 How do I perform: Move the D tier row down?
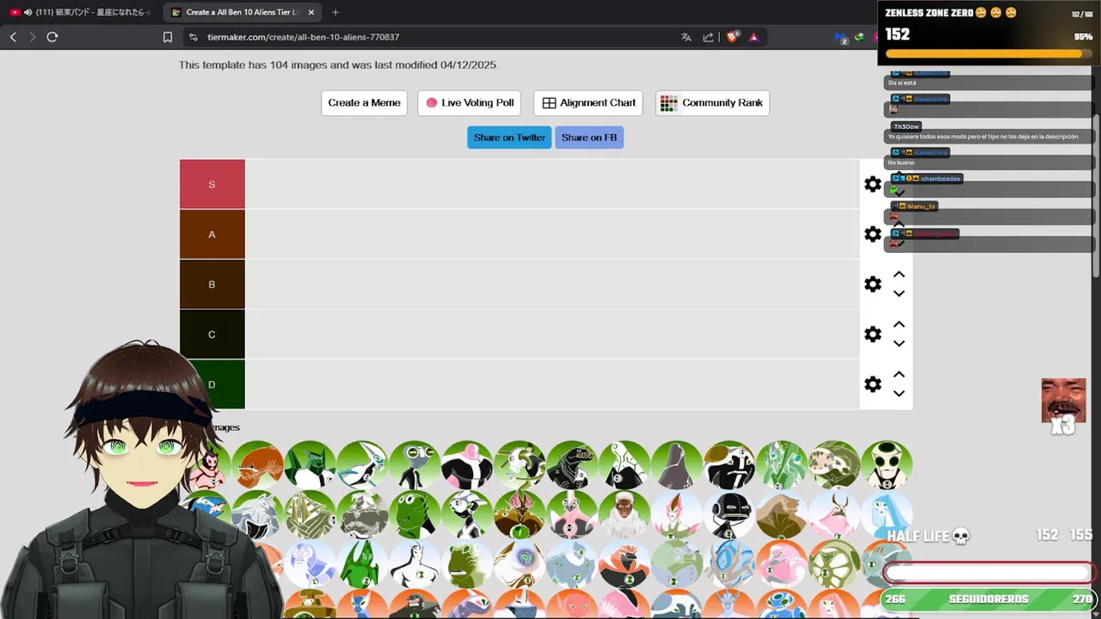tap(899, 394)
